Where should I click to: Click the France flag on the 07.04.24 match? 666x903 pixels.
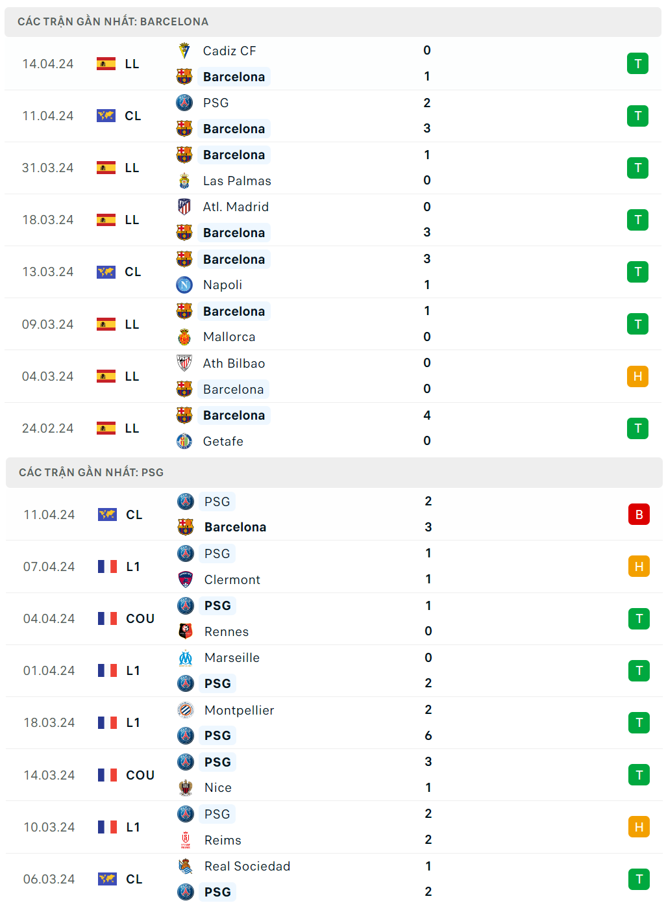[107, 566]
